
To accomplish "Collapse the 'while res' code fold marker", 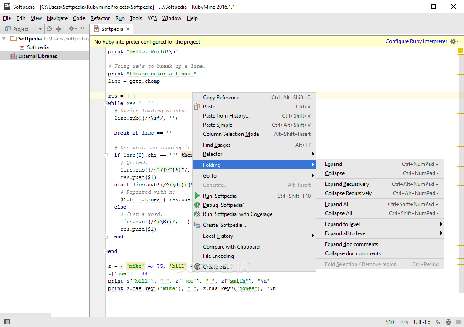I will [105, 104].
